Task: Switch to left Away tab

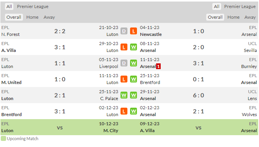Action: click(49, 17)
